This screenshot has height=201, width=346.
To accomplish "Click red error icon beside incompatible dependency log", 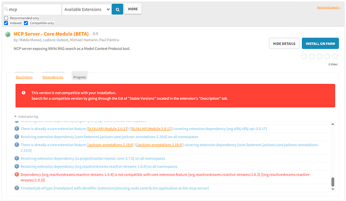I will click(x=17, y=174).
